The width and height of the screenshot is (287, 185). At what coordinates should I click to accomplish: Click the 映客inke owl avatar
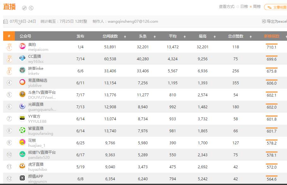22,70
